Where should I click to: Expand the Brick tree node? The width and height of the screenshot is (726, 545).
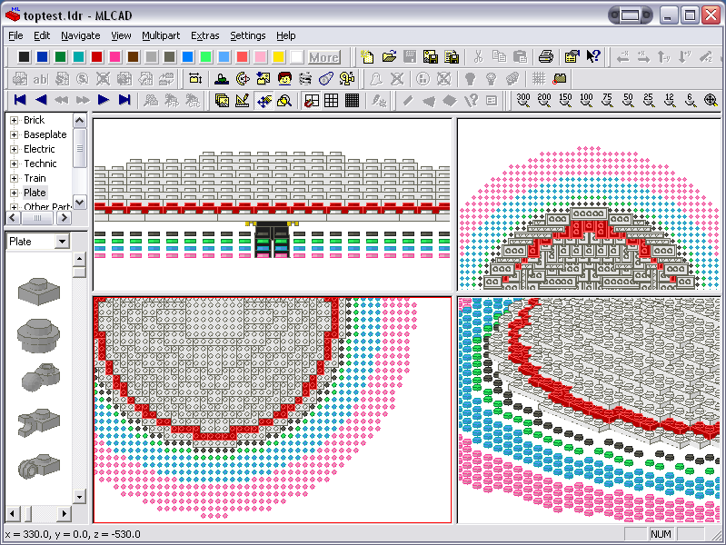14,120
